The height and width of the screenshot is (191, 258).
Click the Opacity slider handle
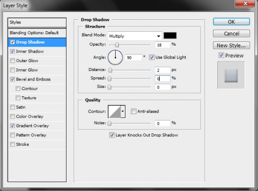[x=117, y=45]
